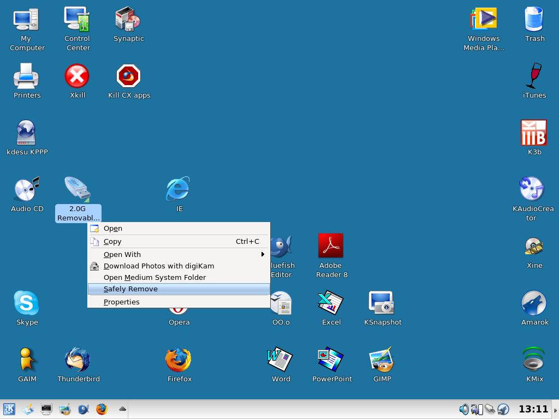Select the Printers desktop icon
The height and width of the screenshot is (419, 559).
coord(26,76)
